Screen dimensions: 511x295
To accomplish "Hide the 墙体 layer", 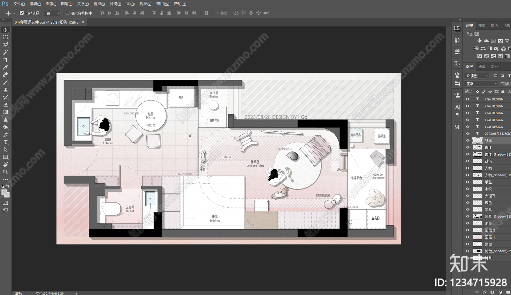I will tap(468, 147).
